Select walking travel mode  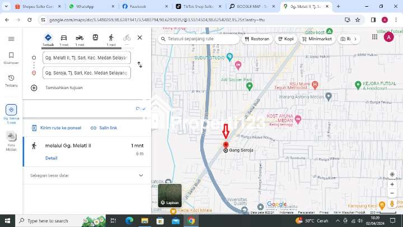[111, 40]
